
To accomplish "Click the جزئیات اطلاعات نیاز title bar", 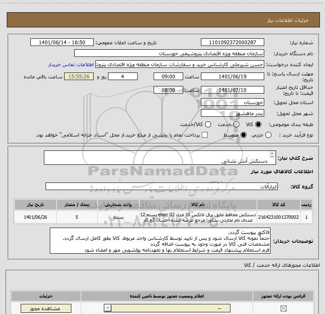I will point(163,20).
